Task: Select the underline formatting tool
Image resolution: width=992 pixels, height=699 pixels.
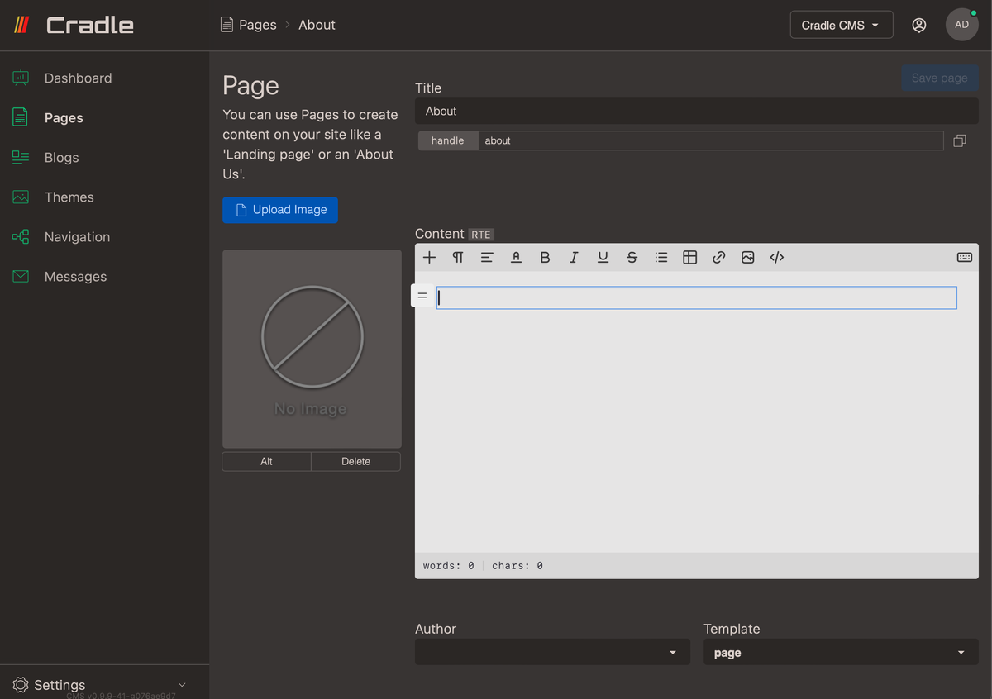Action: [x=603, y=257]
